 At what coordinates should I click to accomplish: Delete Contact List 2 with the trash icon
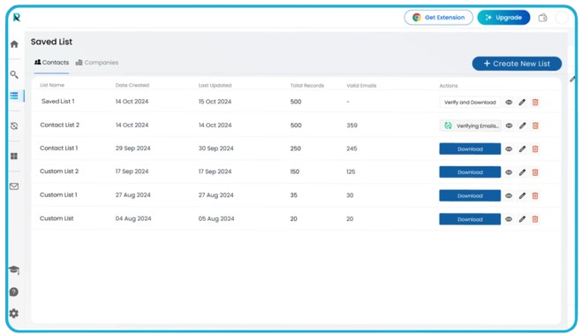pyautogui.click(x=535, y=126)
